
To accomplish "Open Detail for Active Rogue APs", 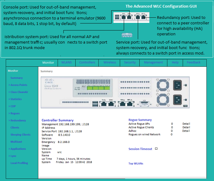I will click(186, 124).
